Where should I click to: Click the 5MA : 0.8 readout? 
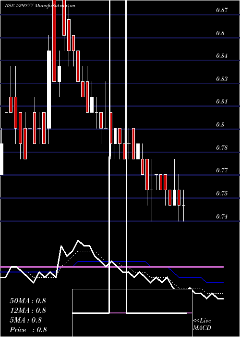click(26, 320)
